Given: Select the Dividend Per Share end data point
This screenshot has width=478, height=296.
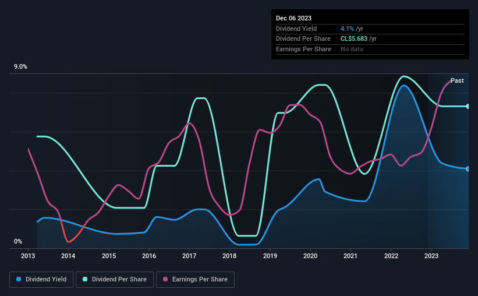Looking at the screenshot, I should (x=468, y=106).
